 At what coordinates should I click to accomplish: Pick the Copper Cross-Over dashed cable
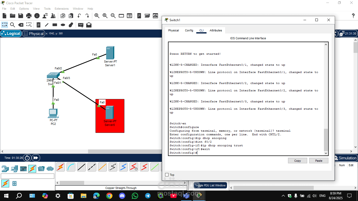92,167
